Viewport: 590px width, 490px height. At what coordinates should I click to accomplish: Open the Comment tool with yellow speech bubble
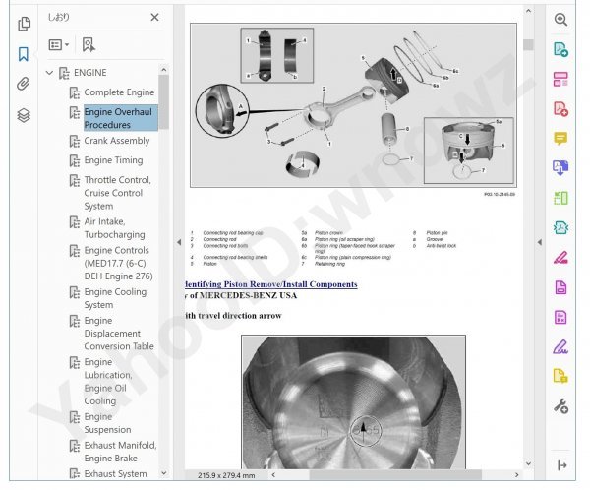(x=560, y=138)
